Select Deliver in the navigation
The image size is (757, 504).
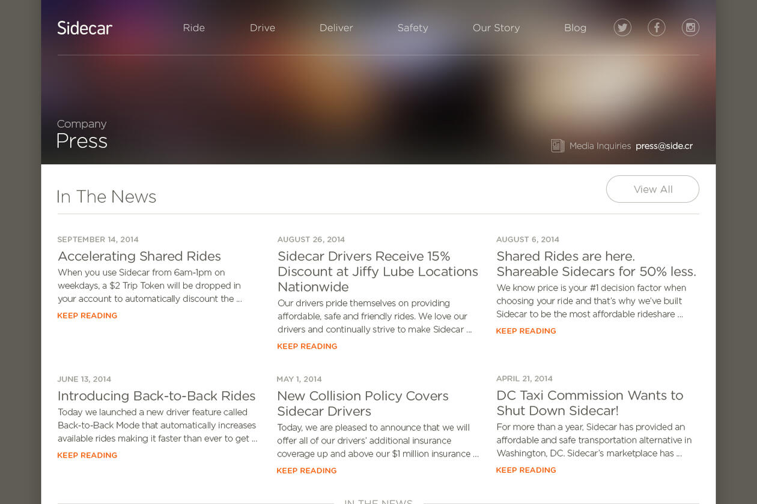point(336,28)
